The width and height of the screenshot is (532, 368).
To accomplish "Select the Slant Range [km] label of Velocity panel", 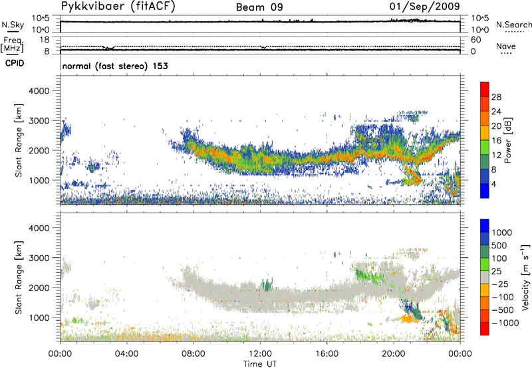I will (19, 277).
